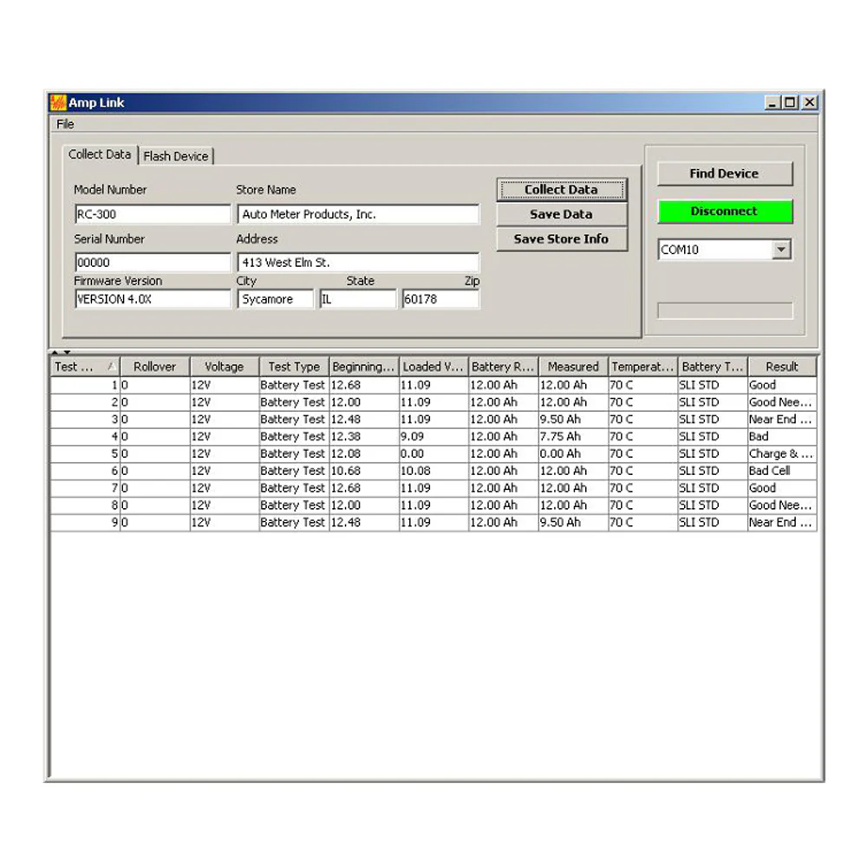The height and width of the screenshot is (867, 867).
Task: Select the Bad Cell result row
Action: coord(433,471)
